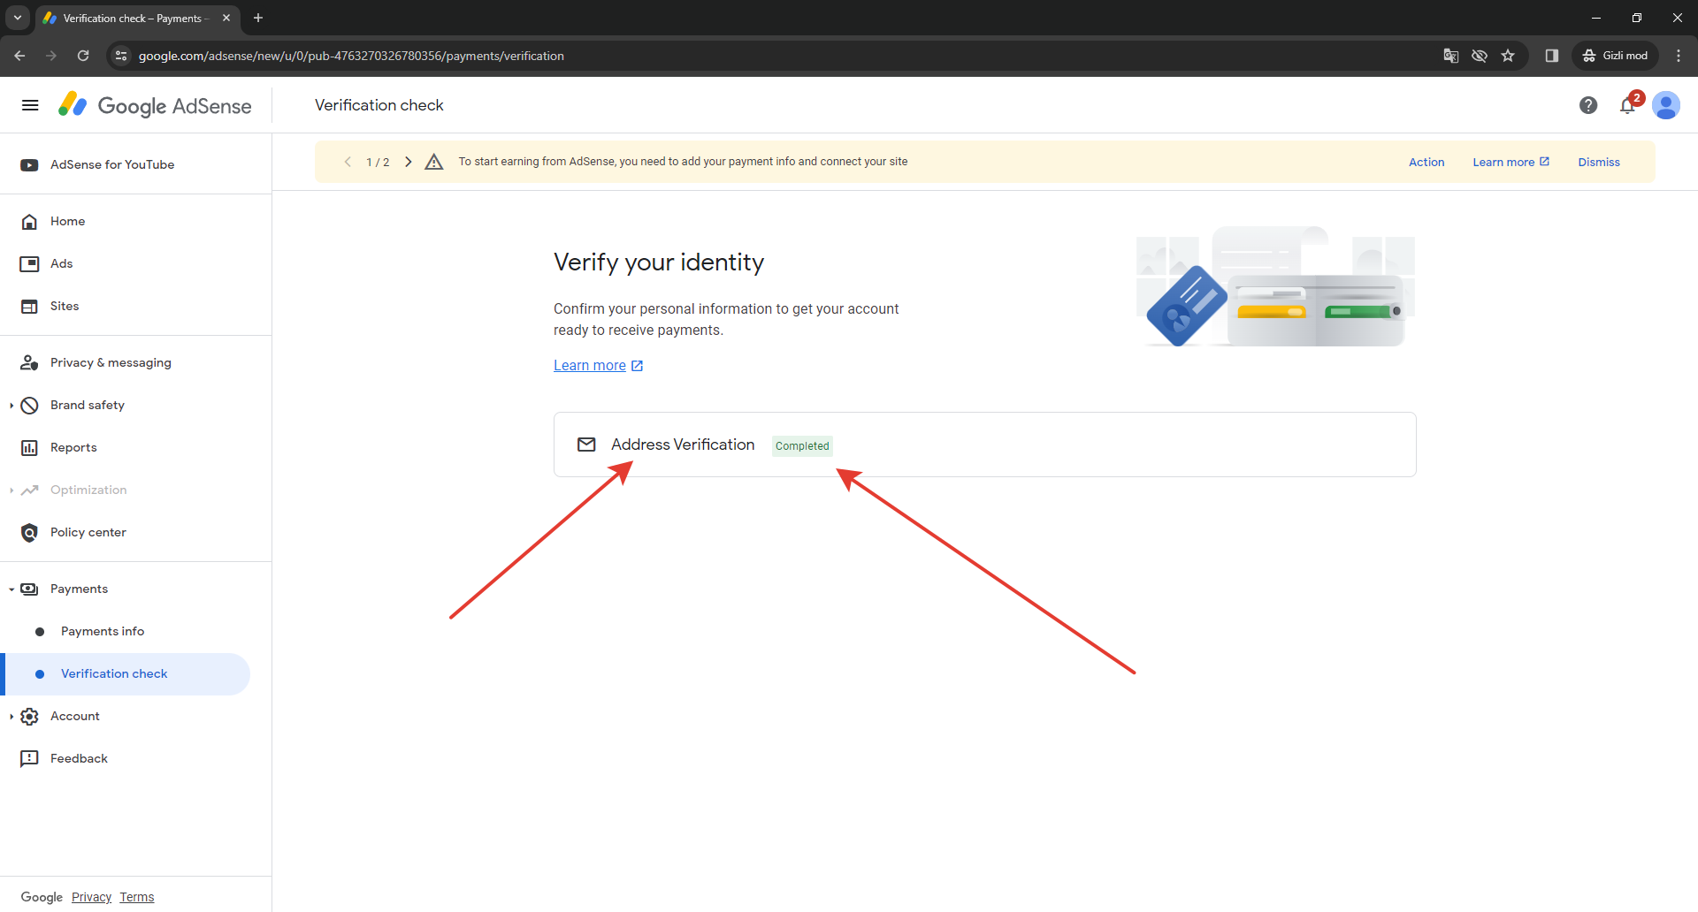Viewport: 1698px width, 912px height.
Task: Bookmark this page with the star icon
Action: pyautogui.click(x=1508, y=56)
